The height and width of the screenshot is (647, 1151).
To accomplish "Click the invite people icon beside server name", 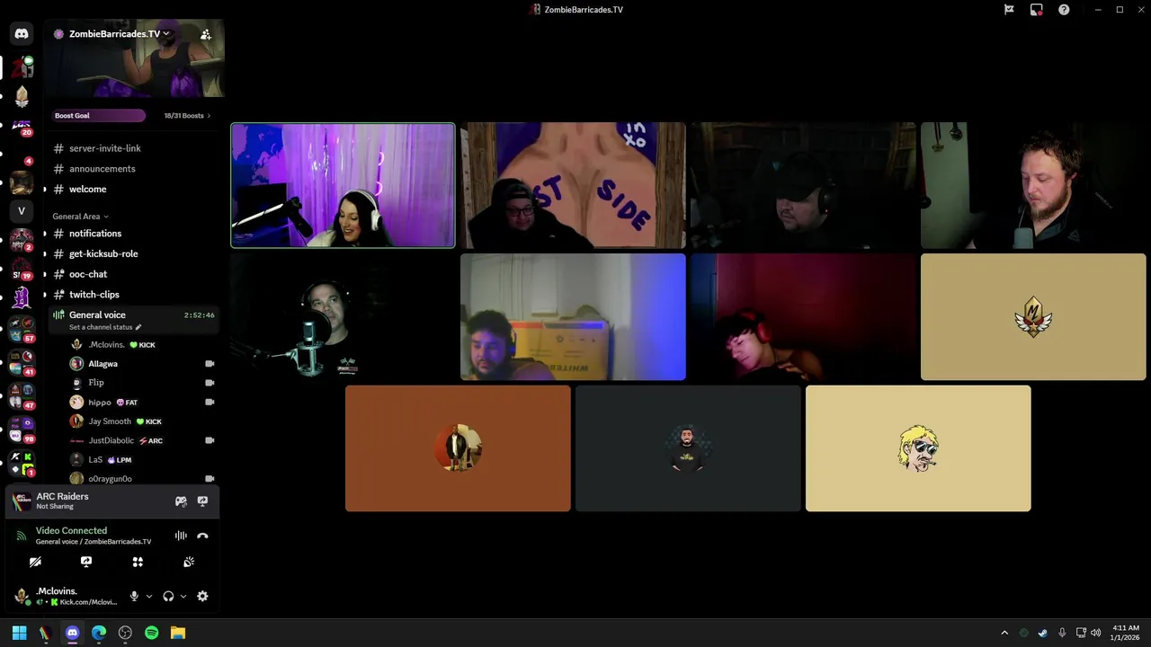I will (x=206, y=34).
